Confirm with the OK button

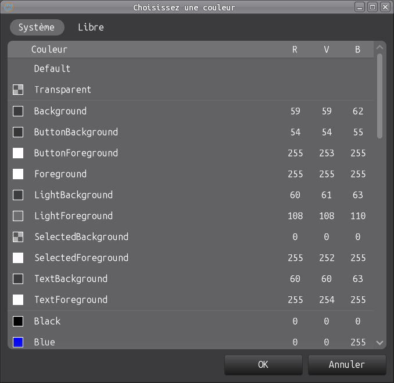coord(263,365)
